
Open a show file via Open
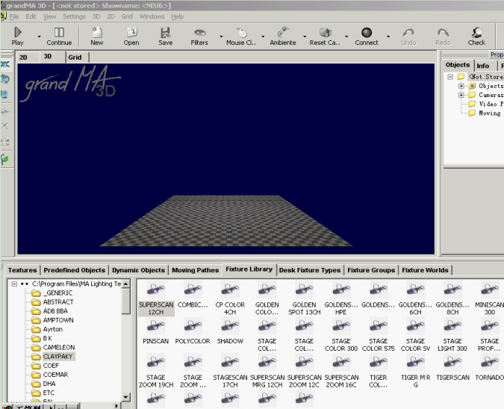click(x=131, y=36)
